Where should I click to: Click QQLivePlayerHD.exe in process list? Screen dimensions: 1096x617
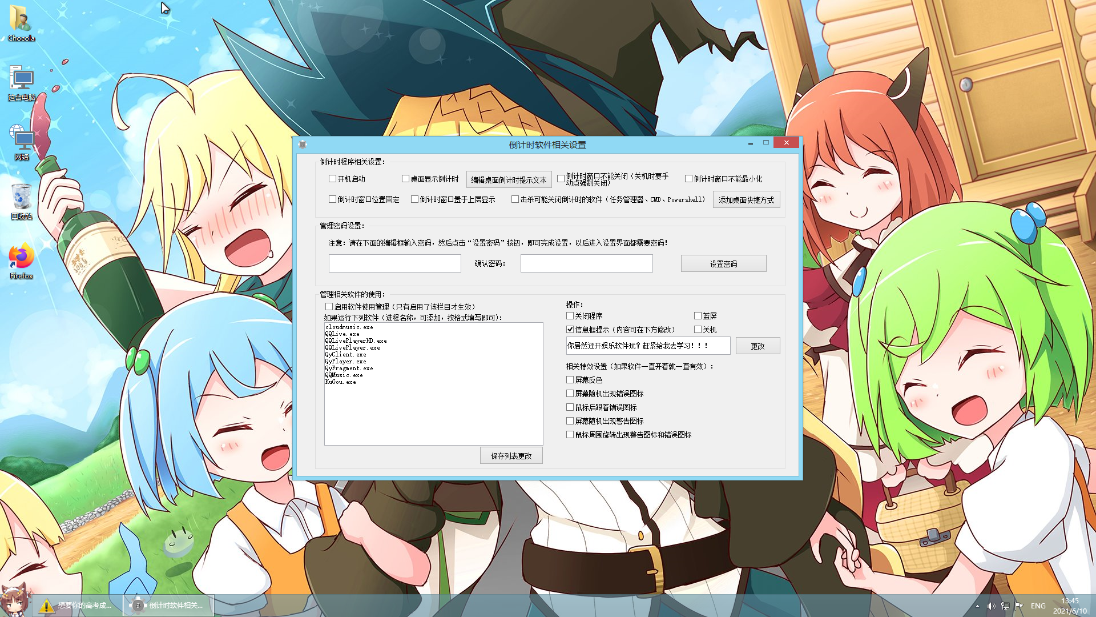[x=356, y=341]
